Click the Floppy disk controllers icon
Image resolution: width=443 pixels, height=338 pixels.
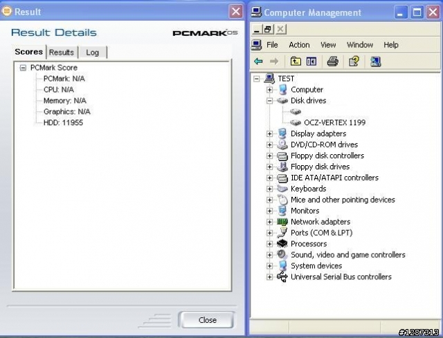tap(282, 156)
